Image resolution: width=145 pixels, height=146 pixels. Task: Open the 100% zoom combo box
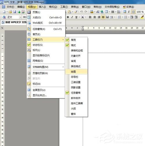140,12
